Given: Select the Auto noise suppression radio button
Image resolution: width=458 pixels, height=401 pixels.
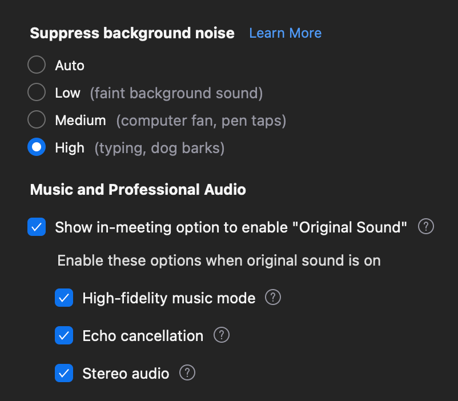Looking at the screenshot, I should point(37,65).
